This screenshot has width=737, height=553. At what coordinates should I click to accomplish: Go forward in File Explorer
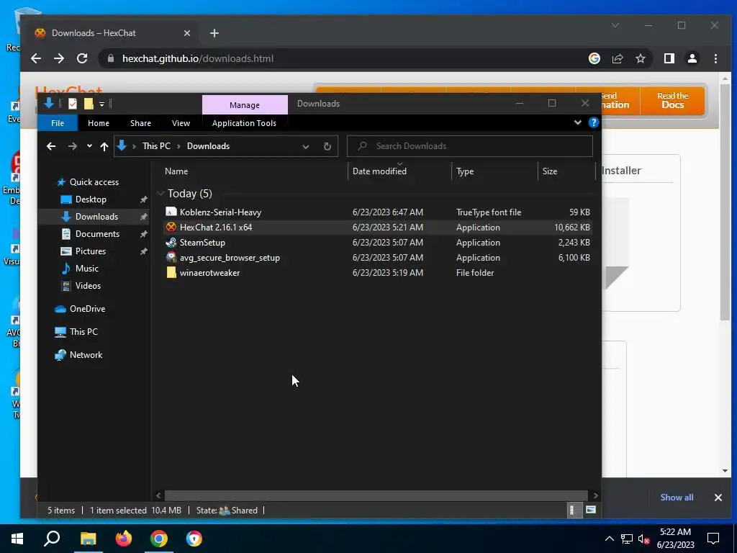tap(73, 146)
